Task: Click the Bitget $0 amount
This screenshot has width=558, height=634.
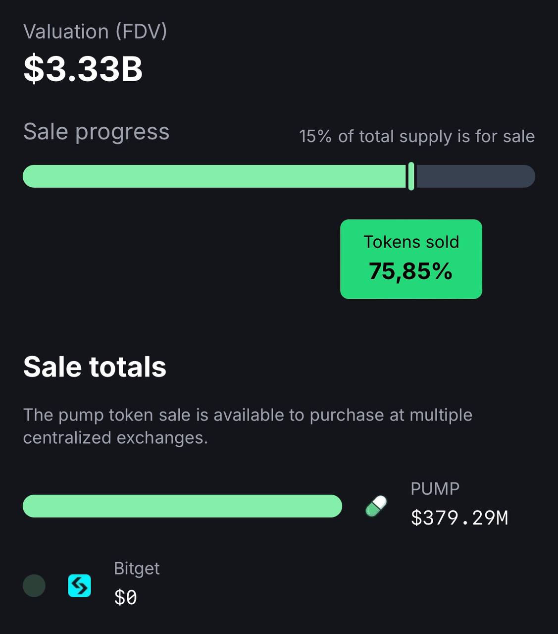Action: click(x=126, y=597)
